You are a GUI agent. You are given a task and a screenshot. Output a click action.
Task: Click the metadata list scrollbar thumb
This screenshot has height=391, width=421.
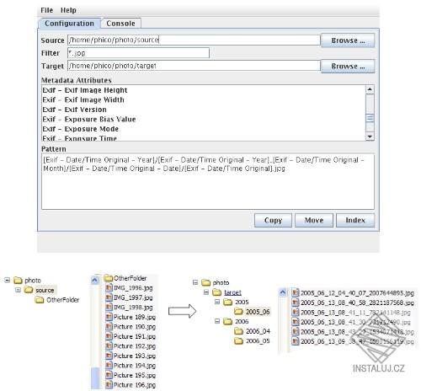[370, 118]
